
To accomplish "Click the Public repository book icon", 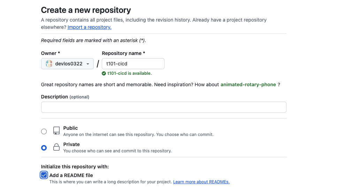I will 56,131.
